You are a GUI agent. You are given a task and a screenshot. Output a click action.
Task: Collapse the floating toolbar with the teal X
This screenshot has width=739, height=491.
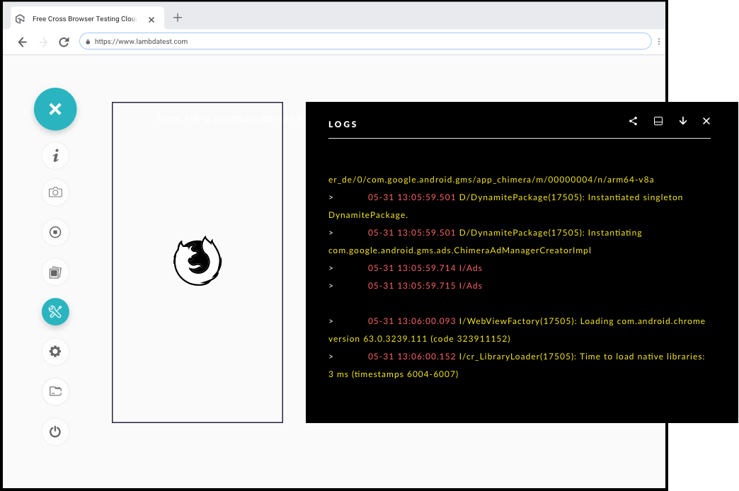click(55, 109)
